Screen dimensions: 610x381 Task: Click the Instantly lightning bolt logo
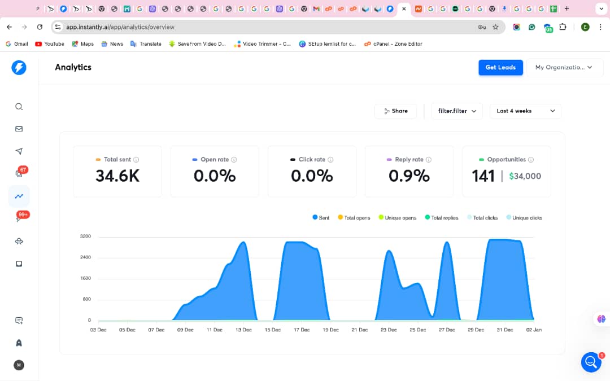pyautogui.click(x=19, y=68)
